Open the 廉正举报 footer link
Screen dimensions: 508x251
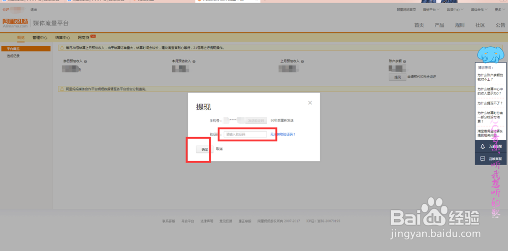point(245,221)
